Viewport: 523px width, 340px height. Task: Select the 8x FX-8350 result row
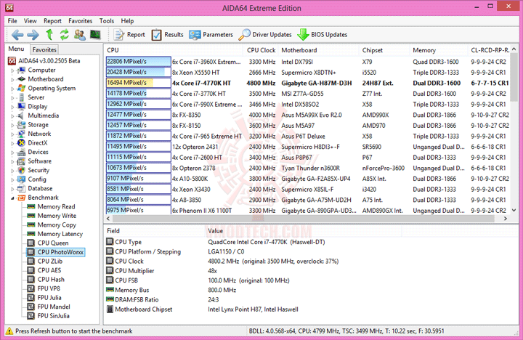pos(307,115)
